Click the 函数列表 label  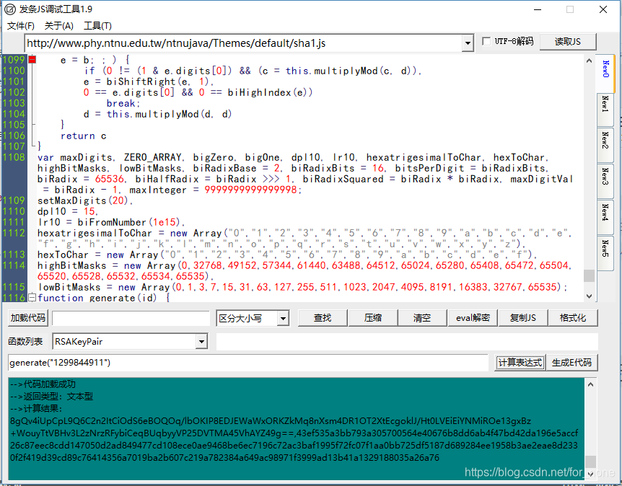(25, 342)
